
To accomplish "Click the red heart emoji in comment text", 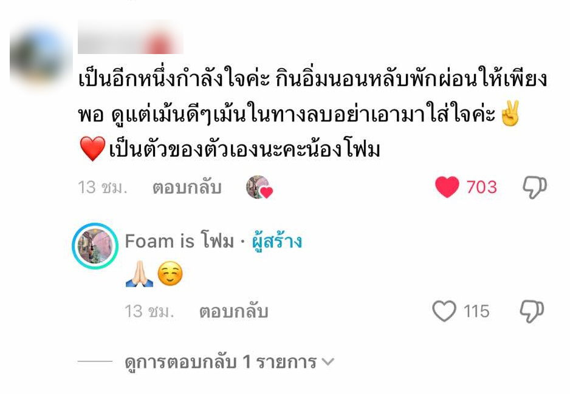I will click(92, 149).
